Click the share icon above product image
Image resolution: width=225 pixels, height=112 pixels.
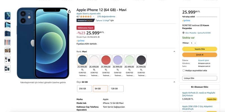tap(69, 11)
